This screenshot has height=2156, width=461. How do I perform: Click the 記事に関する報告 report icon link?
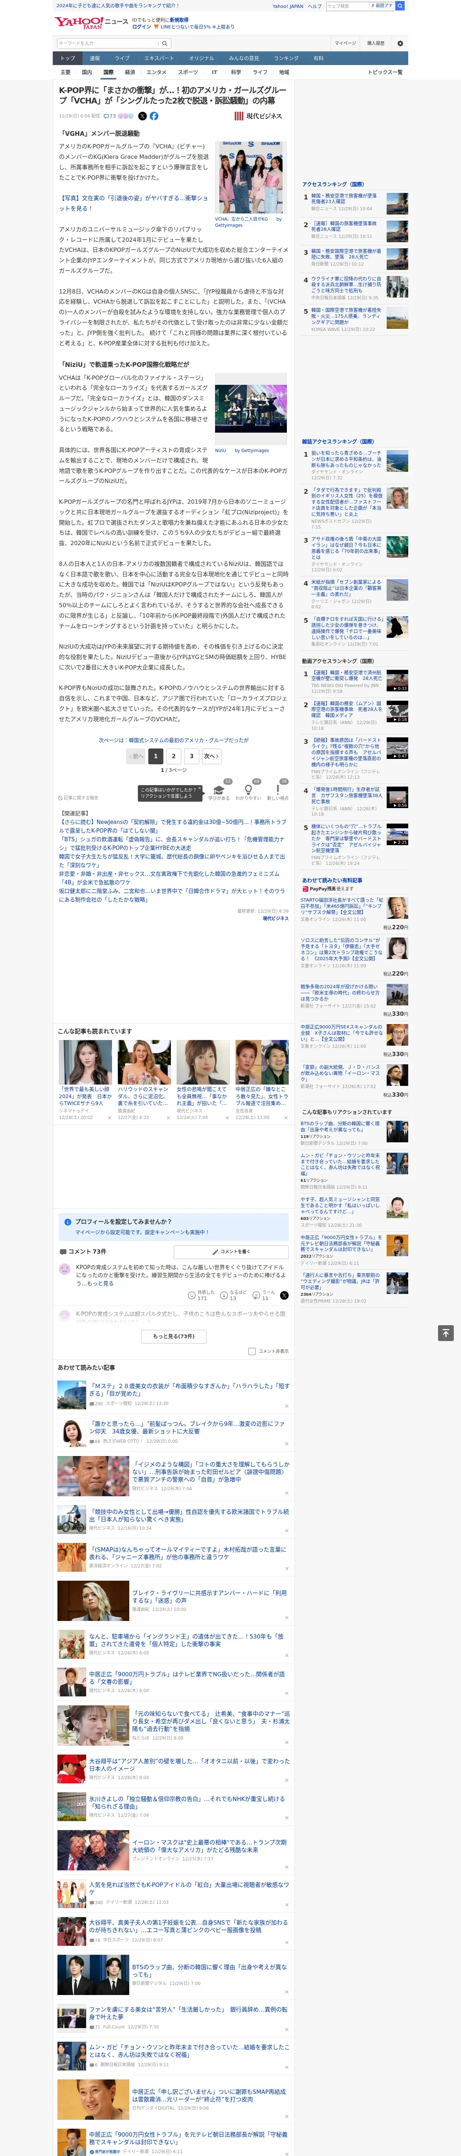click(78, 798)
